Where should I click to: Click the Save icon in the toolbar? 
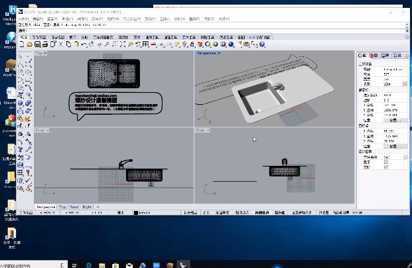38,44
